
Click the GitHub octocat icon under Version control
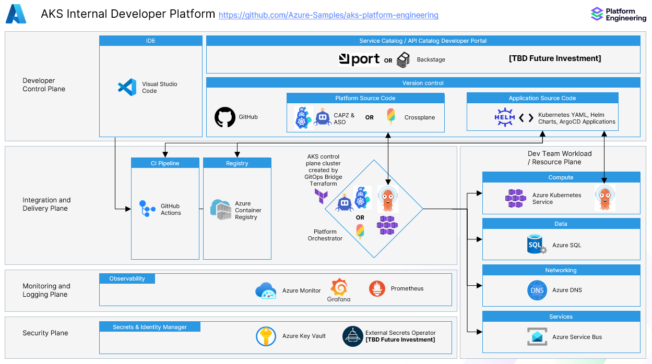225,117
